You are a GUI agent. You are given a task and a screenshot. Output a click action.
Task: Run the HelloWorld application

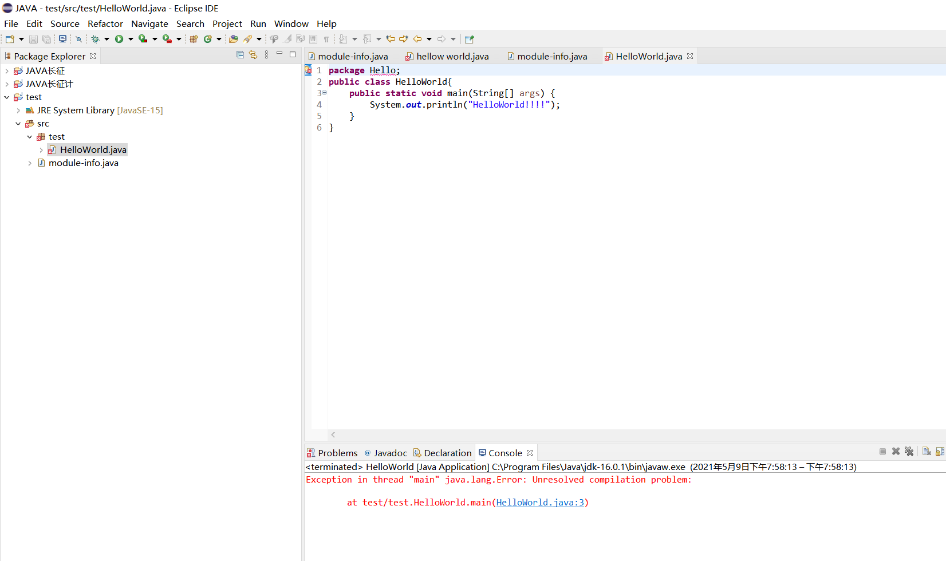point(120,39)
